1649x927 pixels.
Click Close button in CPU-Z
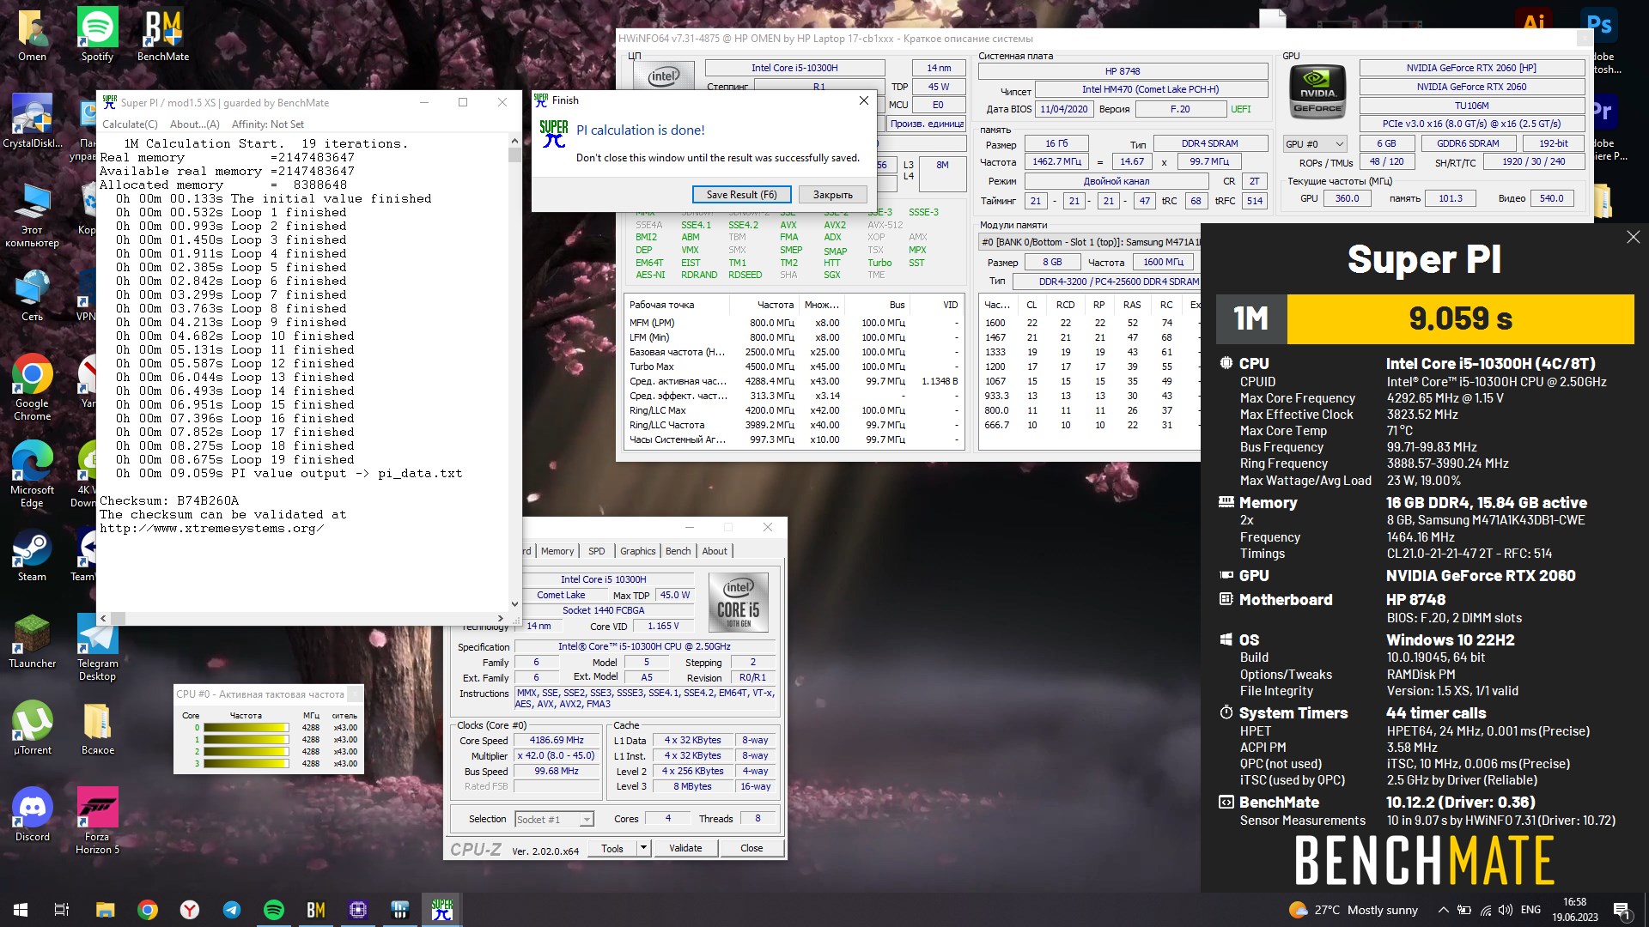pyautogui.click(x=751, y=848)
